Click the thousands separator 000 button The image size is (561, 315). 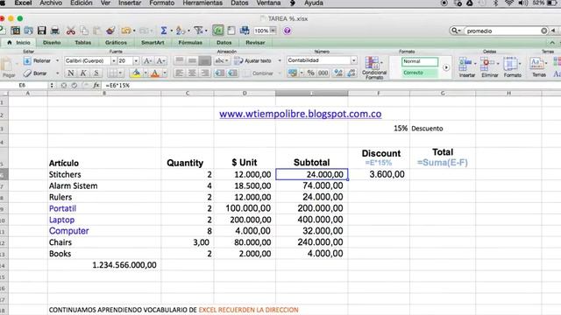[323, 73]
